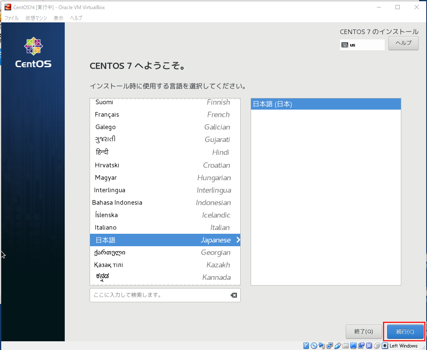The width and height of the screenshot is (427, 350).
Task: Open the ファイル menu
Action: (x=12, y=18)
